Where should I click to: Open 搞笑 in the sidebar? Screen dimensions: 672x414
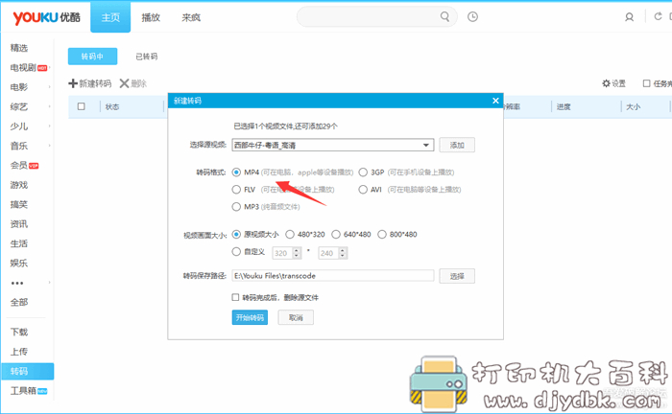pyautogui.click(x=19, y=204)
